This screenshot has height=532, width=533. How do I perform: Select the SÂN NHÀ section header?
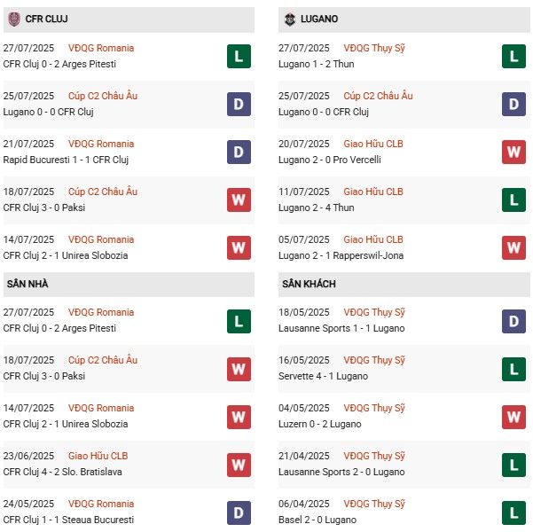pos(27,284)
